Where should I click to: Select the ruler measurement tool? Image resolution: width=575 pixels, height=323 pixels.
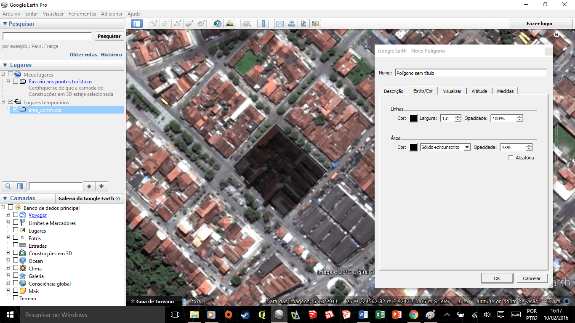point(263,24)
